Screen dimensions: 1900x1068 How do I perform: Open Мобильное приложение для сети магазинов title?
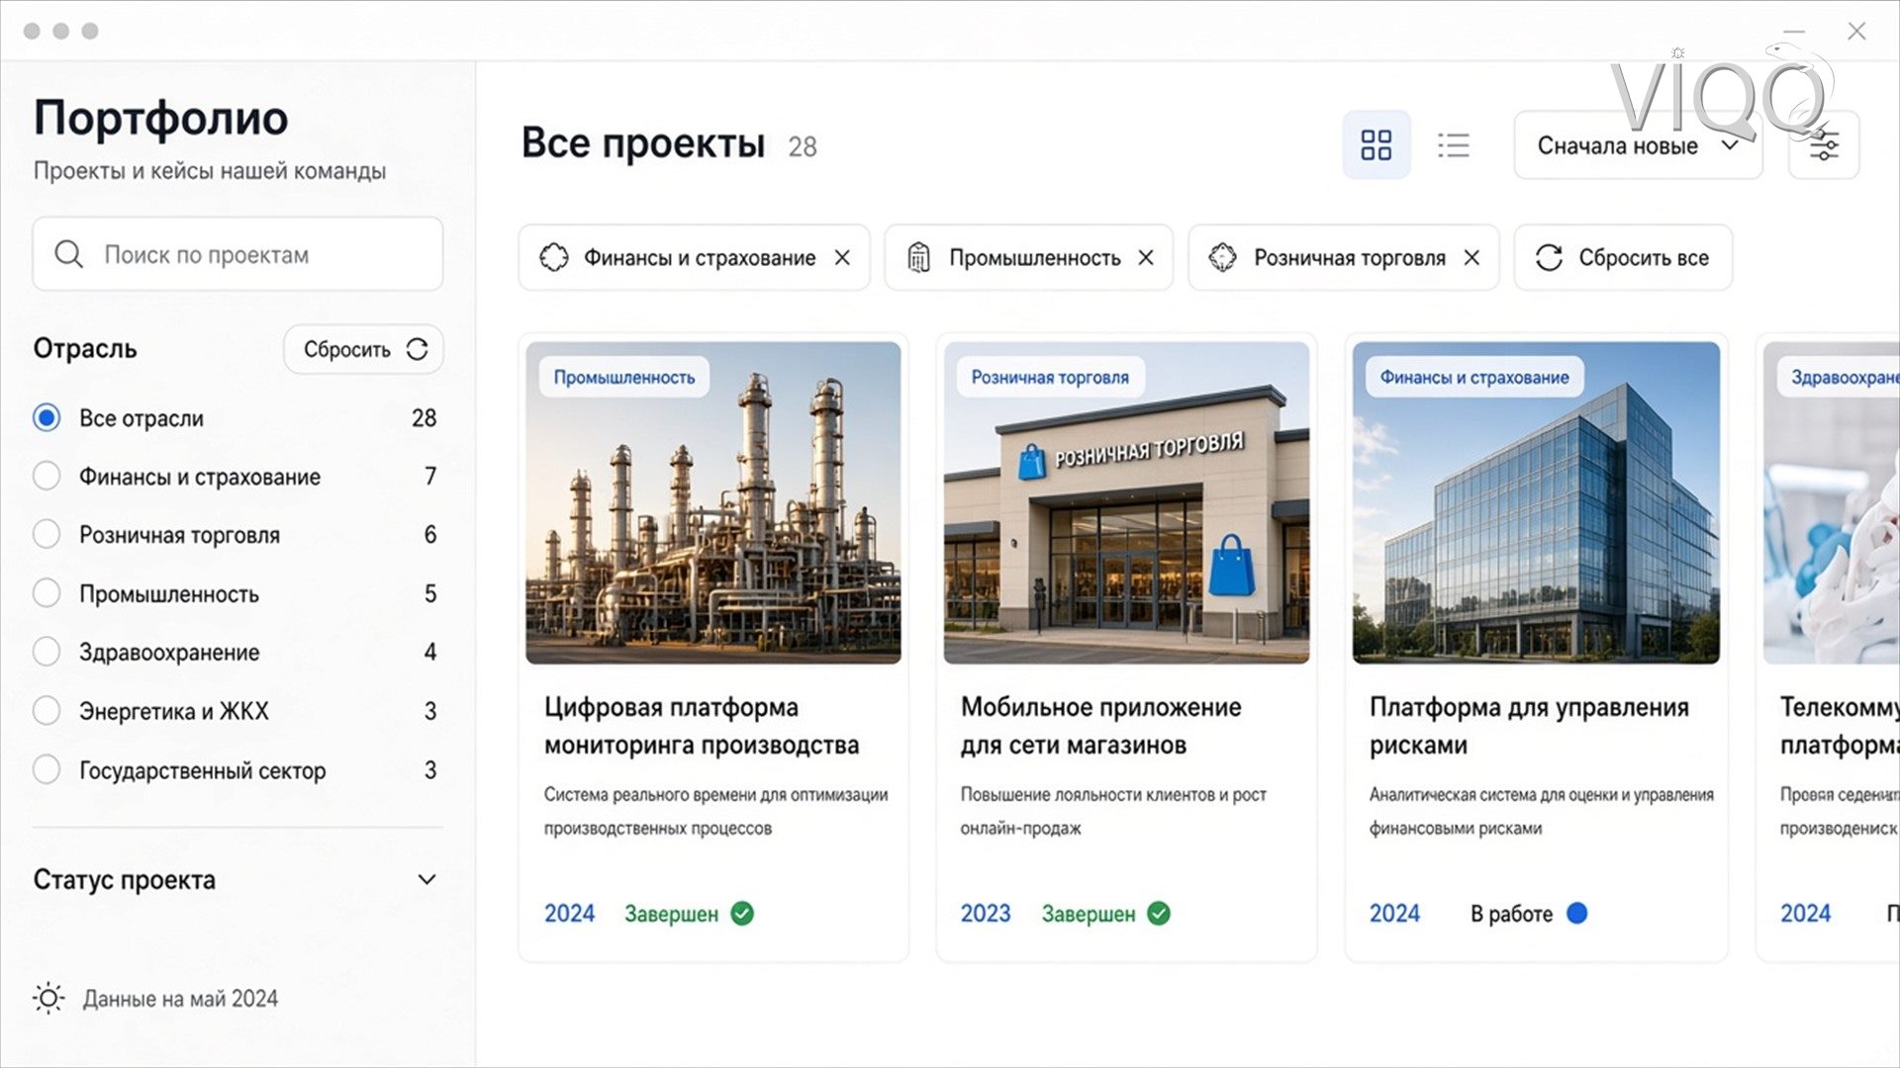[1100, 726]
